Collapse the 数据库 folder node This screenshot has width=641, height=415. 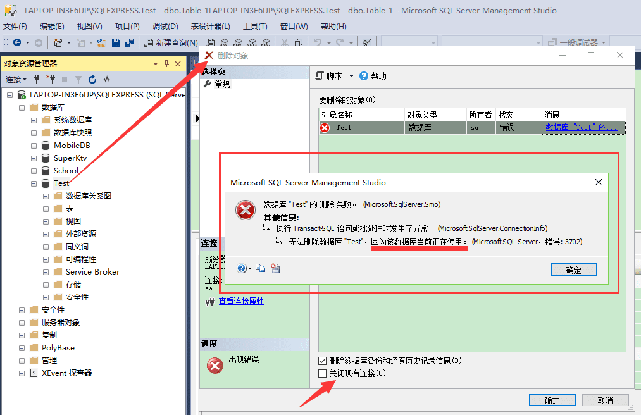click(x=22, y=108)
